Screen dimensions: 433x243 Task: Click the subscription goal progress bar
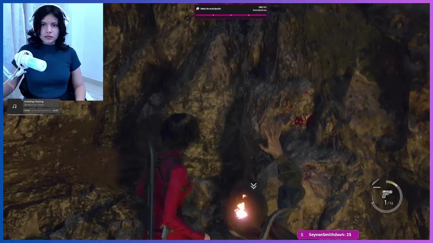coord(231,15)
